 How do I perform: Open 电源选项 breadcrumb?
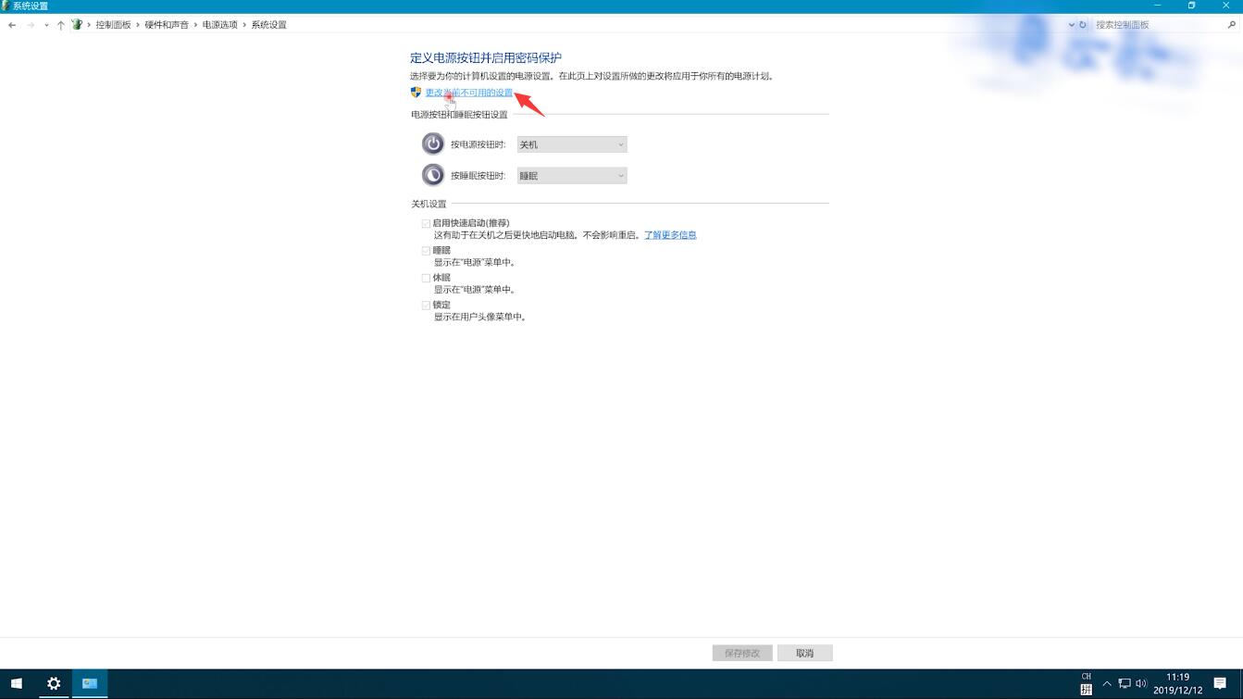pyautogui.click(x=220, y=25)
